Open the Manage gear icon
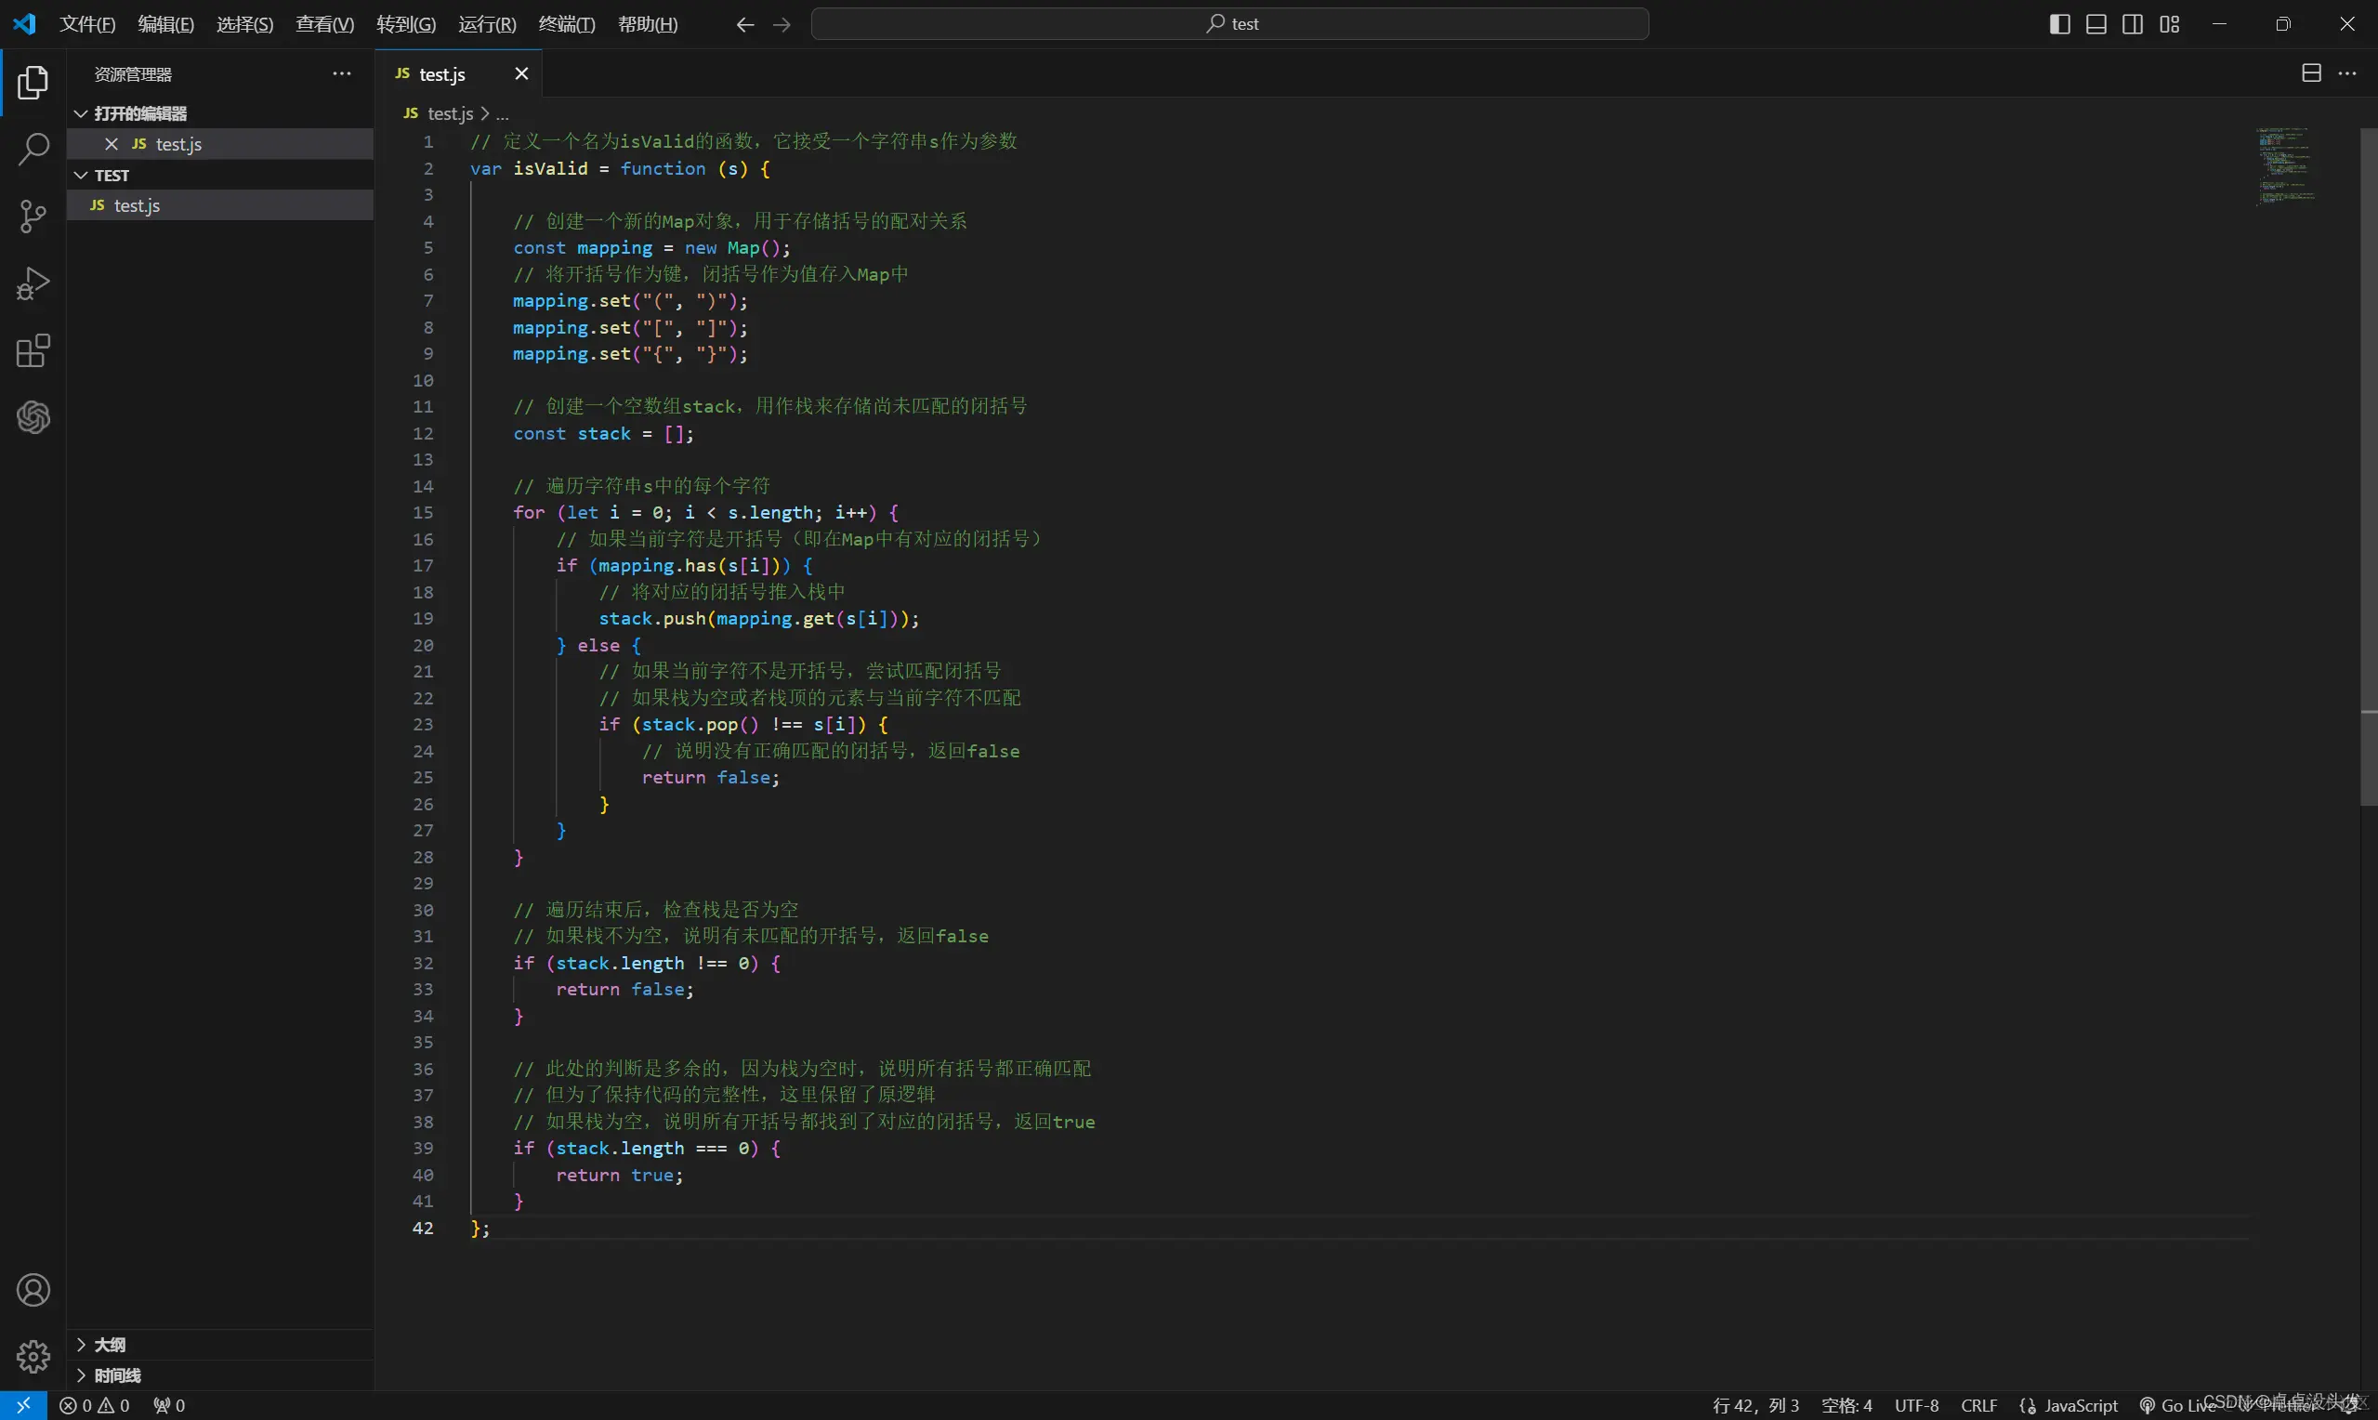Screen dimensions: 2378x1420 point(33,1356)
